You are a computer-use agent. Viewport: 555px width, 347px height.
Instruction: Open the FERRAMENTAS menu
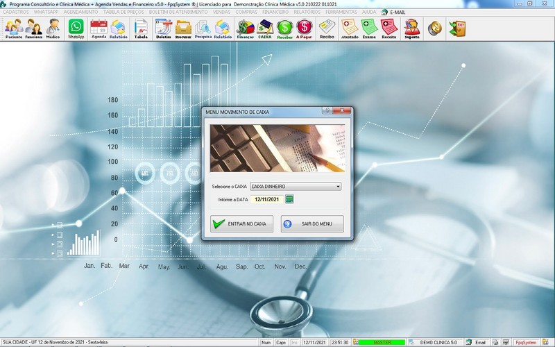pyautogui.click(x=341, y=12)
